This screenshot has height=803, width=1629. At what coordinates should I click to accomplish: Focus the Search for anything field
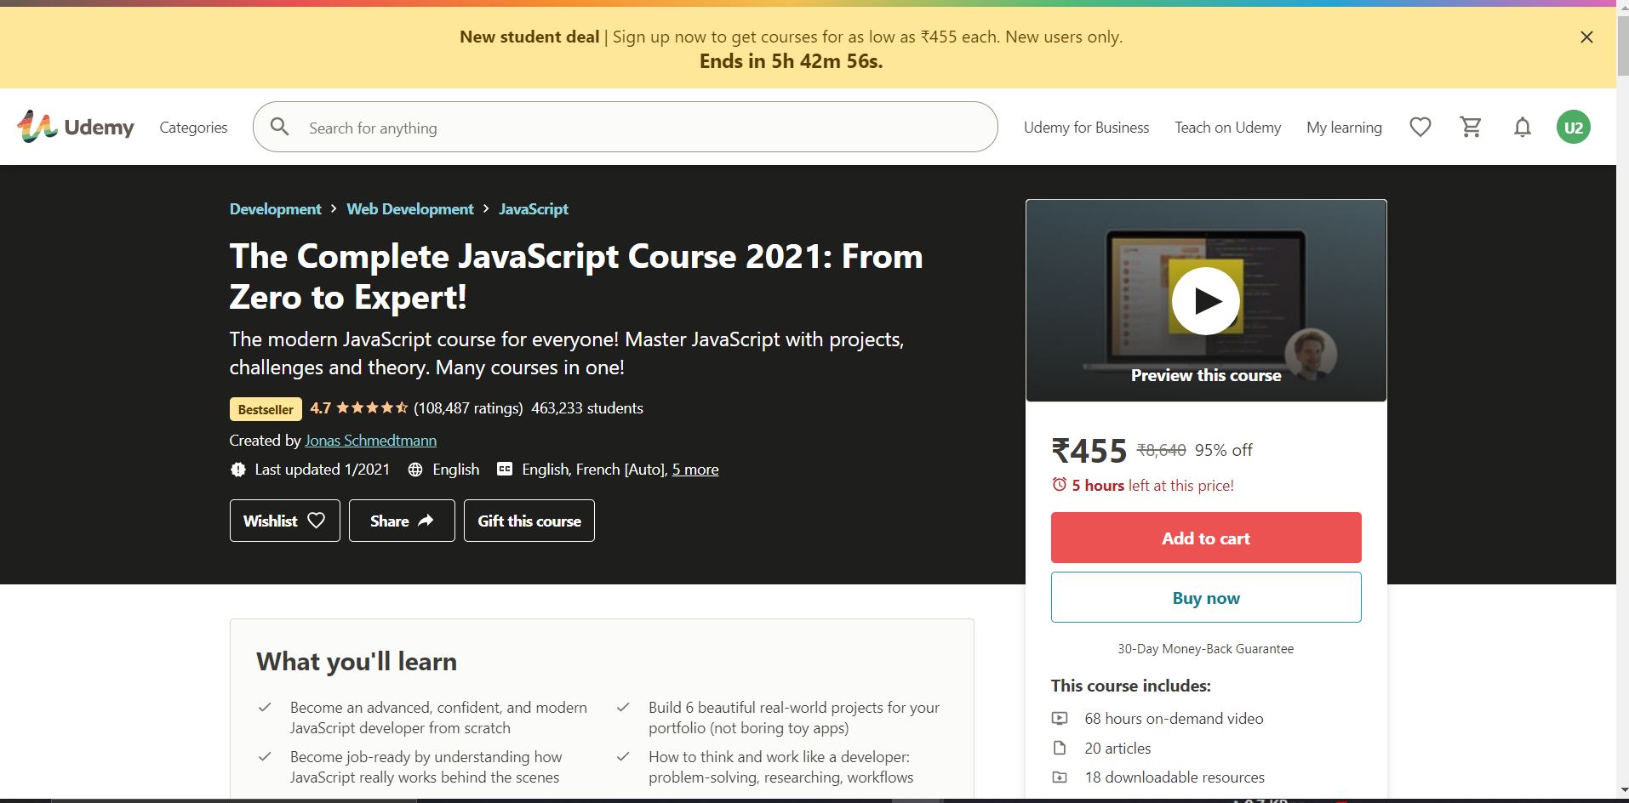click(x=626, y=127)
